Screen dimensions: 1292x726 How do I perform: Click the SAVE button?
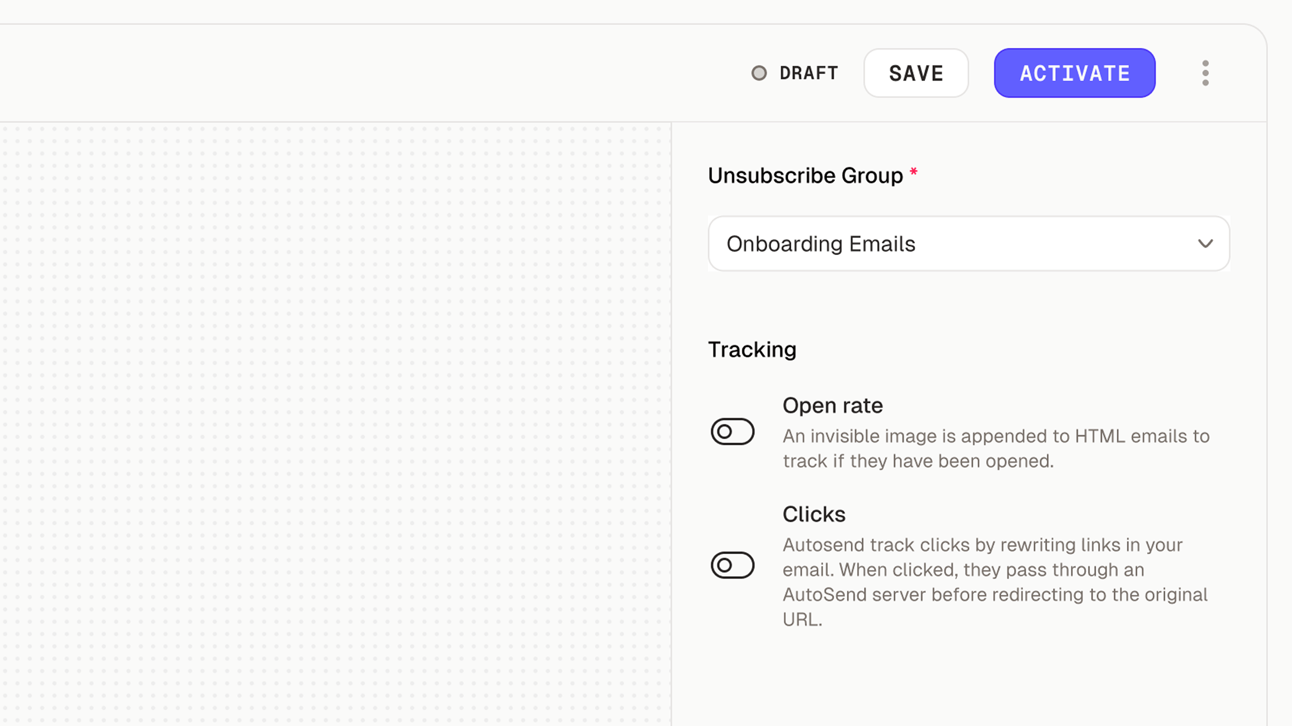pyautogui.click(x=916, y=73)
